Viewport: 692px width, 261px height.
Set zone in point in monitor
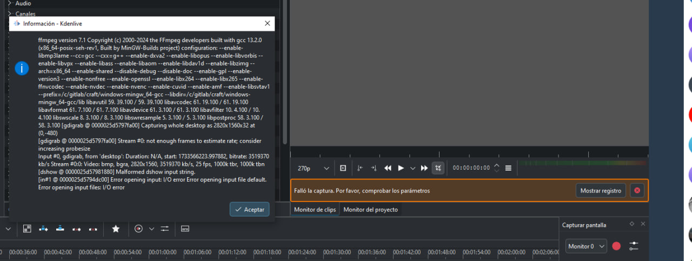tap(360, 168)
